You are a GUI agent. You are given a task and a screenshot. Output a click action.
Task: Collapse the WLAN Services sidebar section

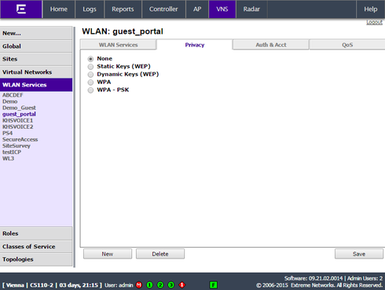(36, 85)
